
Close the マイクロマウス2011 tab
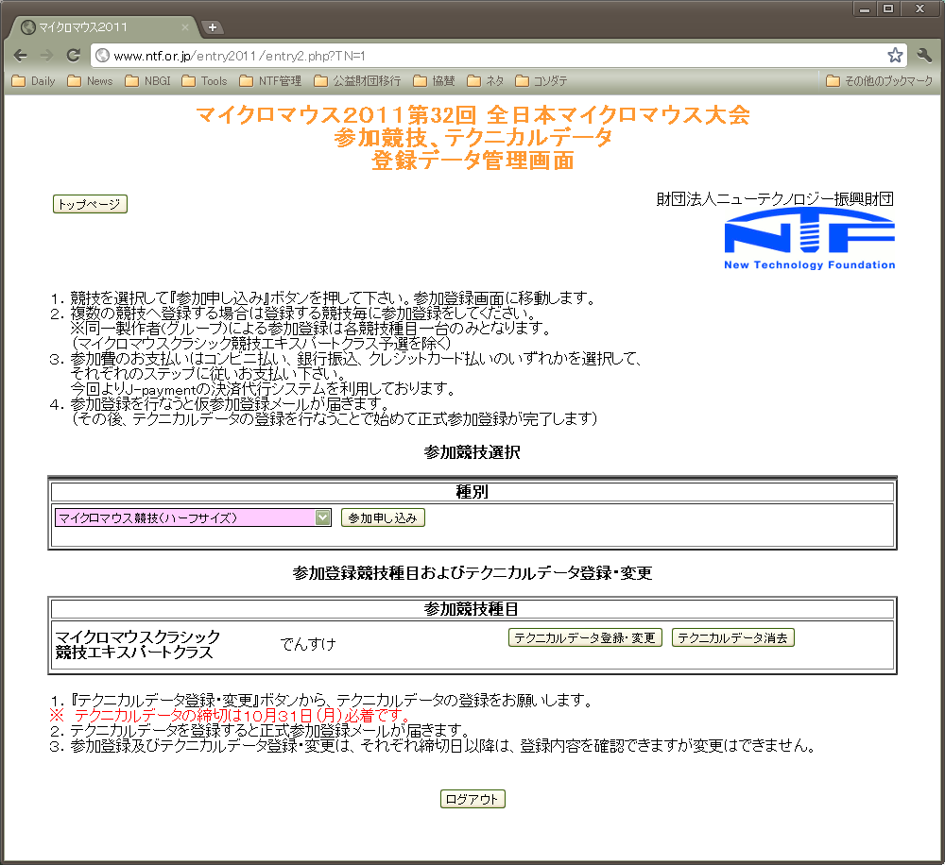click(185, 27)
